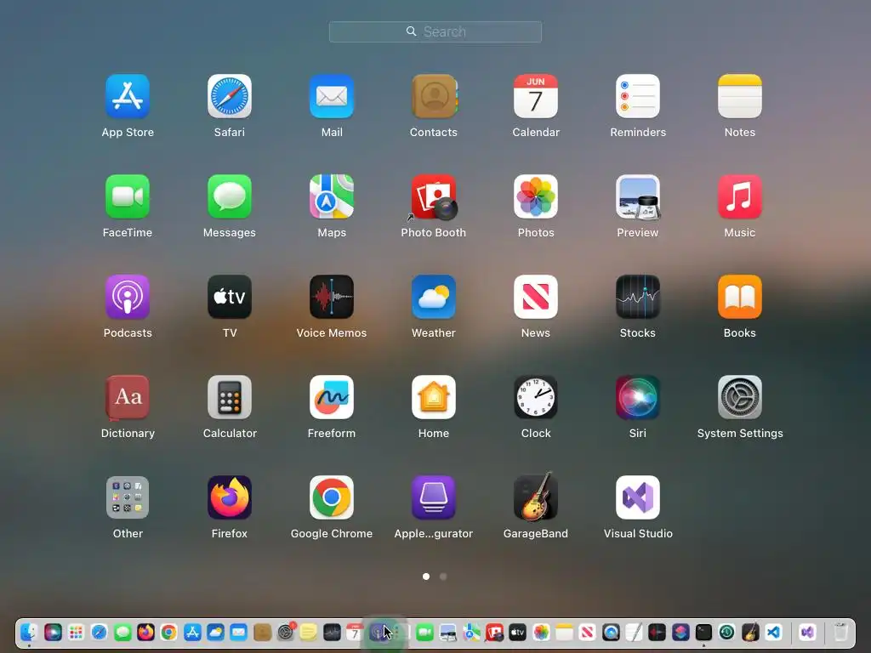
Task: Open Voice Memos in the Launchpad grid
Action: (332, 297)
